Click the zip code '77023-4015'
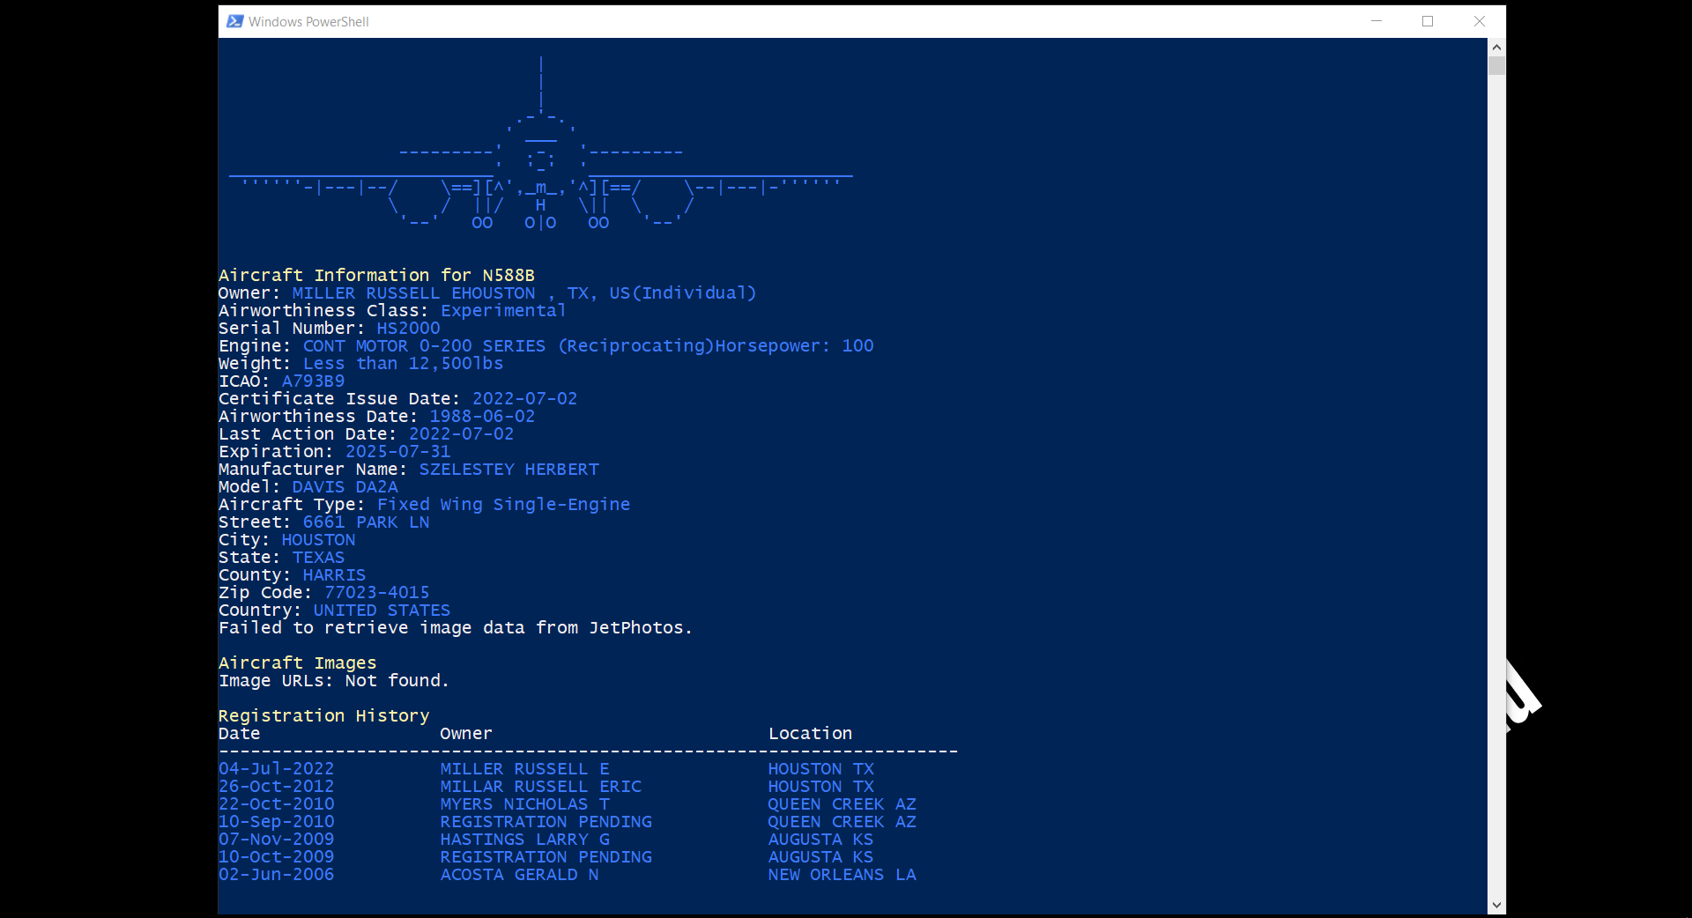1692x918 pixels. 376,593
